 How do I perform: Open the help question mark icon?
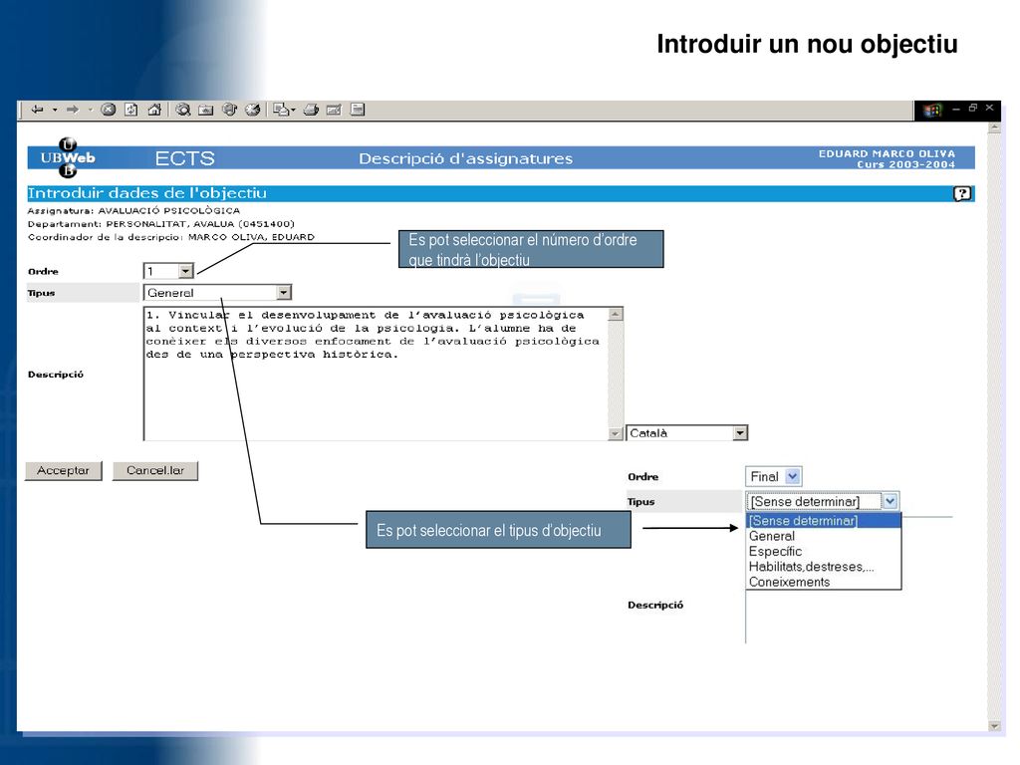pos(962,193)
